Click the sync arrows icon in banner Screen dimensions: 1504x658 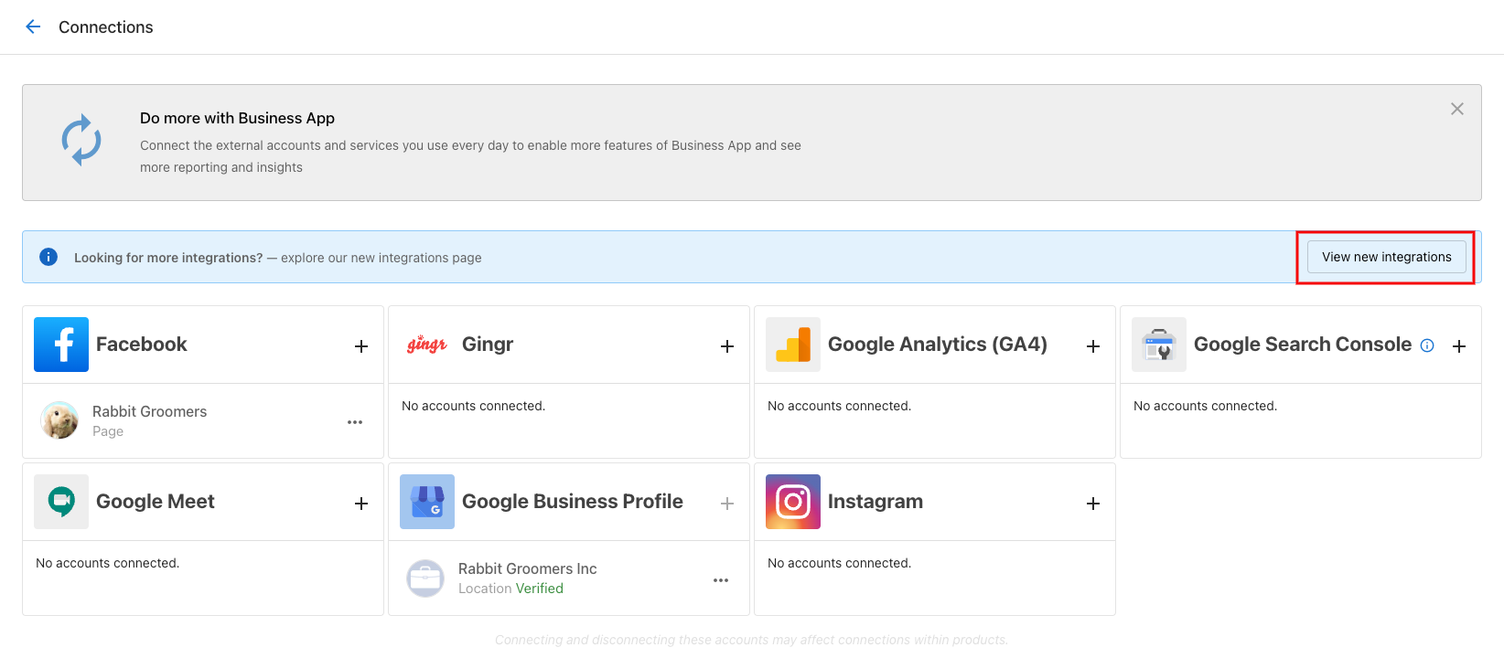pyautogui.click(x=81, y=140)
